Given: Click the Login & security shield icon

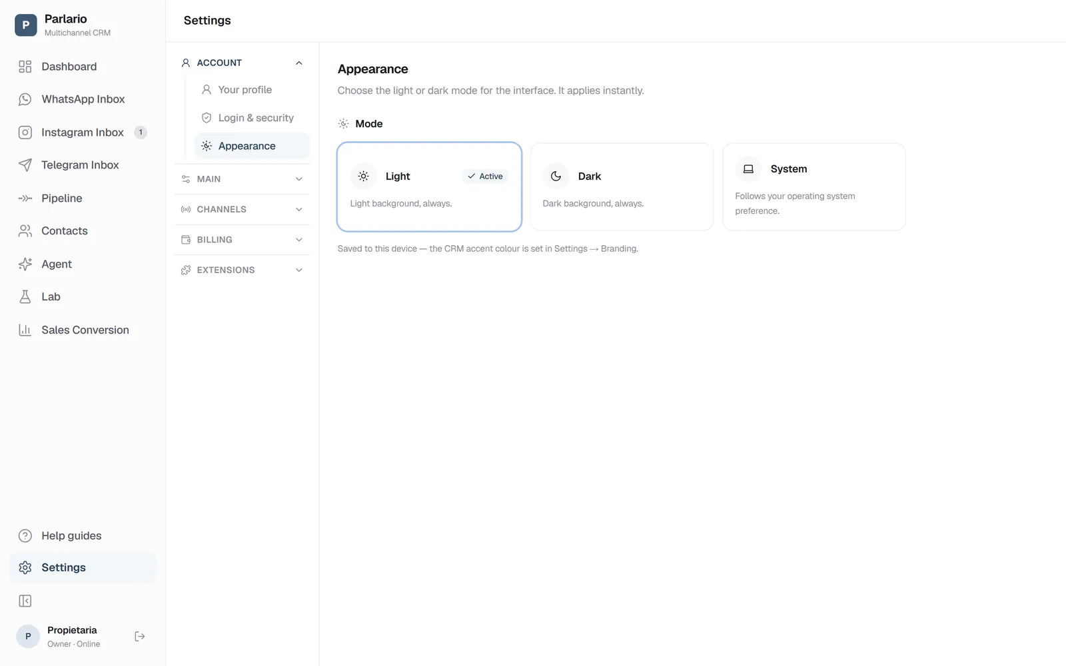Looking at the screenshot, I should [207, 118].
